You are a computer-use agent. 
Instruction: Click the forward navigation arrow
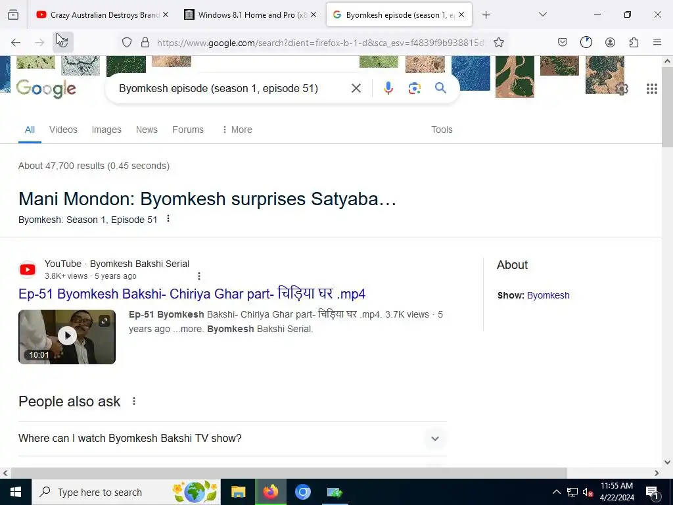(x=39, y=42)
